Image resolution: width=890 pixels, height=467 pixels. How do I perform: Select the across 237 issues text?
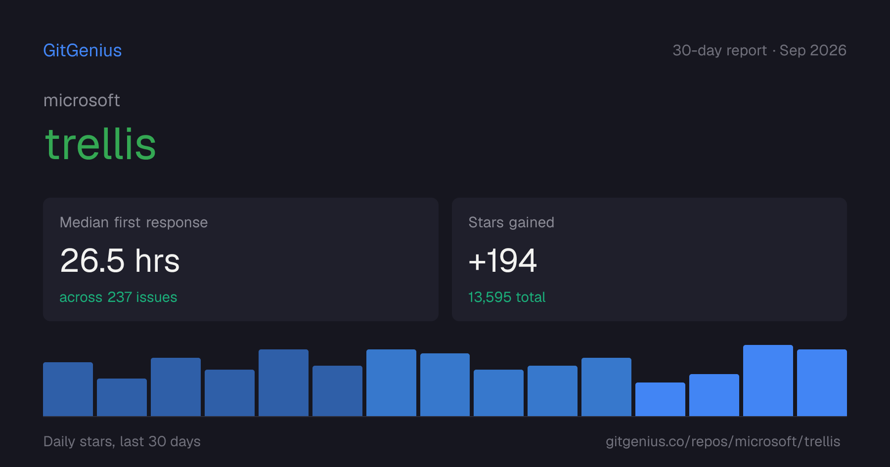[118, 297]
